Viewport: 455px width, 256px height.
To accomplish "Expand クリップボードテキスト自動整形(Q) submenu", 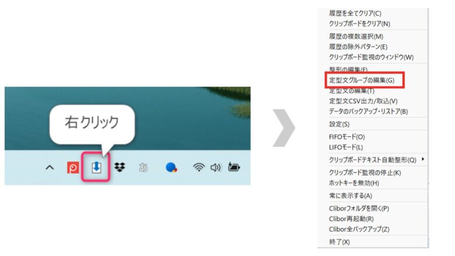I will tap(373, 160).
